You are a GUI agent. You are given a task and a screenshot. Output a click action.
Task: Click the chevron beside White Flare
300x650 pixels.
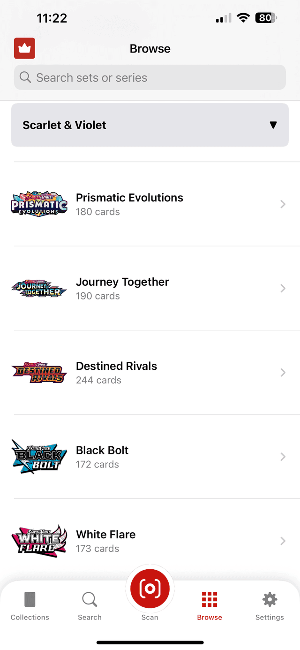(x=283, y=541)
